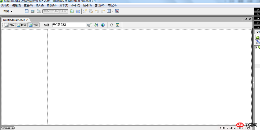Click the Insert Div Tag icon
The width and height of the screenshot is (260, 130).
(x=33, y=11)
